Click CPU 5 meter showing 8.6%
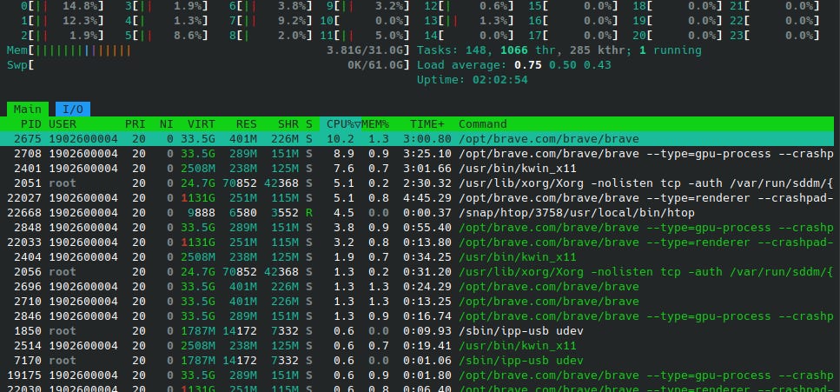Screen dimensions: 840x392 pos(166,36)
